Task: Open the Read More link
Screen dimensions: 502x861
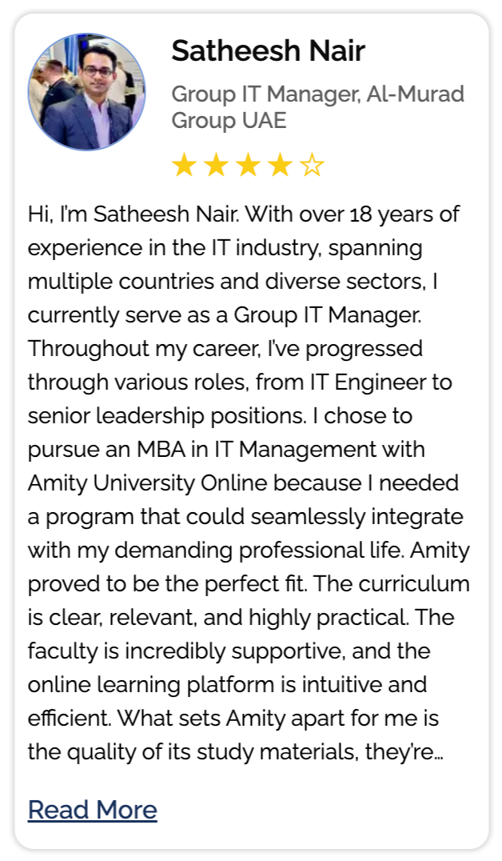Action: pos(92,810)
